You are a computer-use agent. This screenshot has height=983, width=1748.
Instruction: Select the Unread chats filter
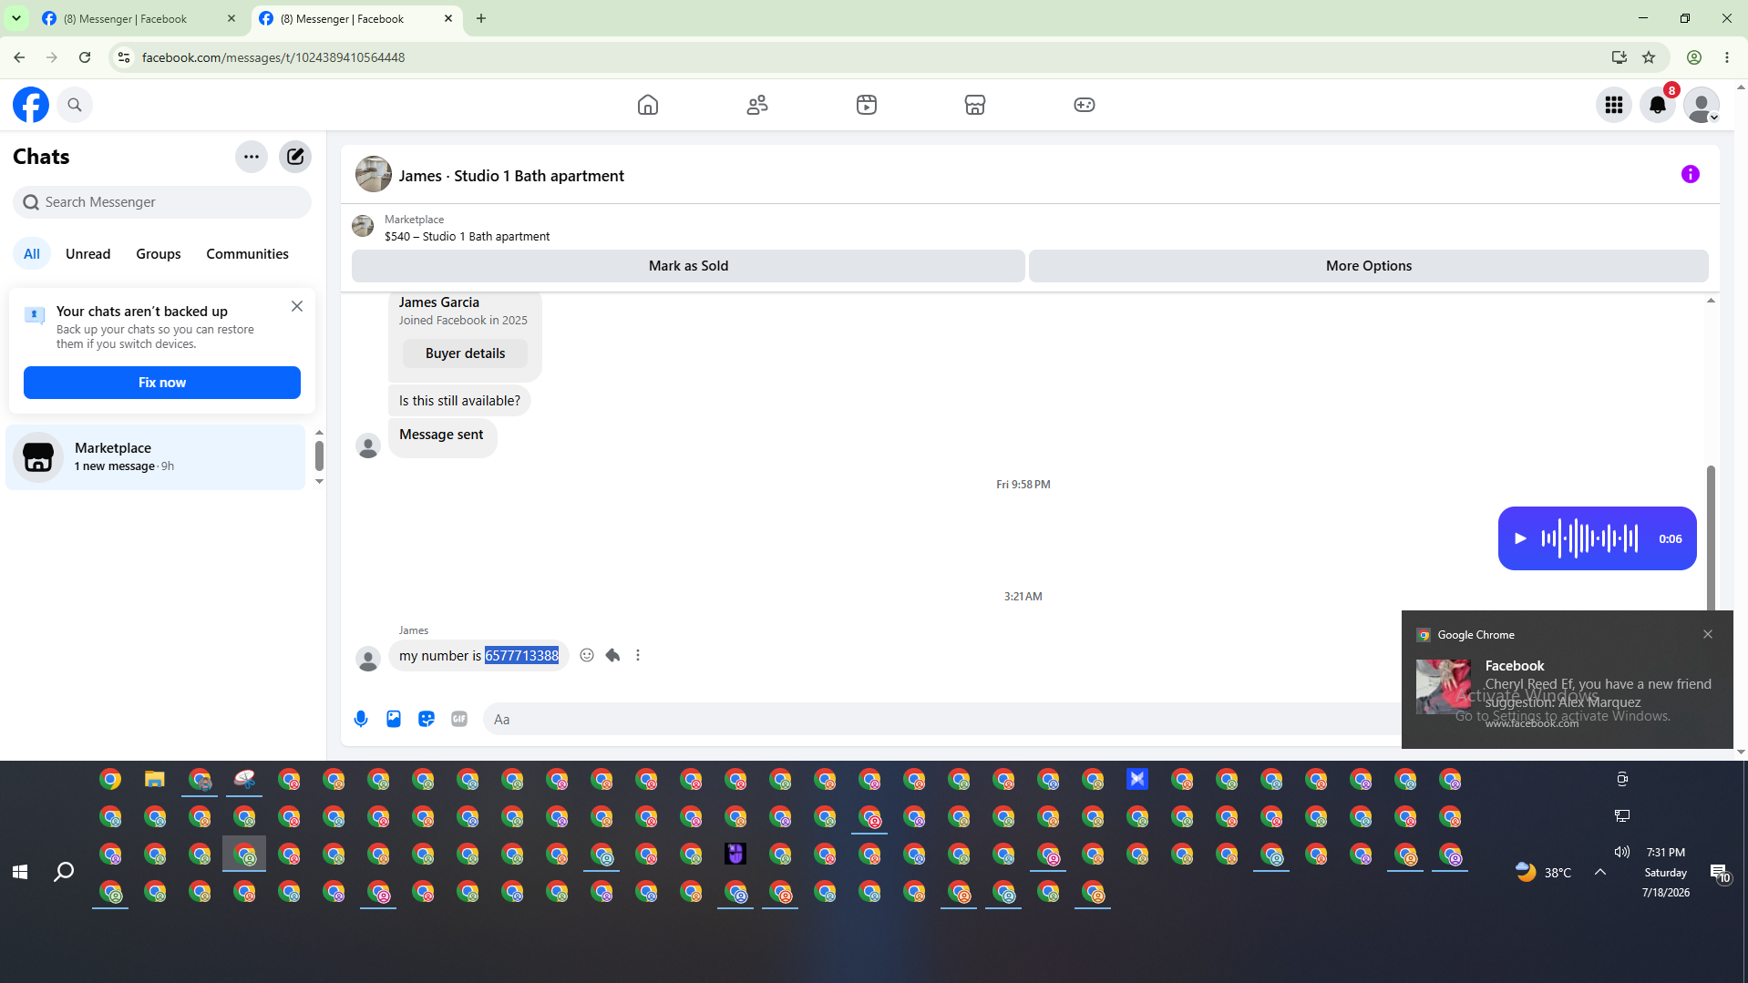point(87,254)
